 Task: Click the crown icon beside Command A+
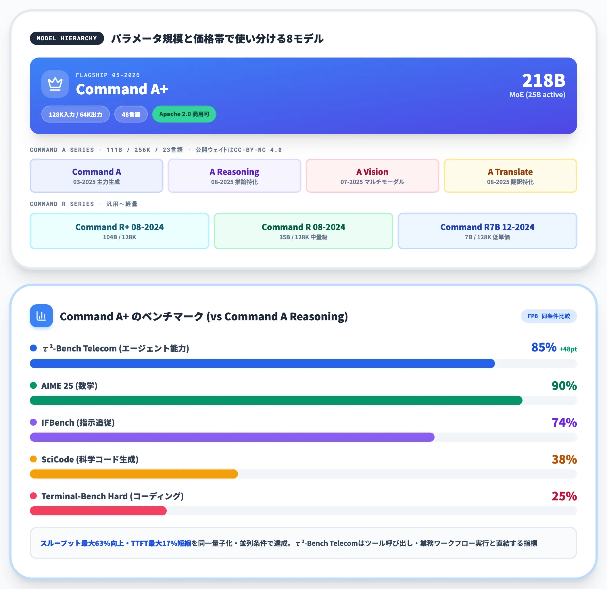click(55, 84)
